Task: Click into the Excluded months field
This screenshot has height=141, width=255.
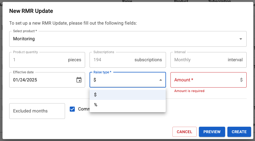Action: click(37, 111)
